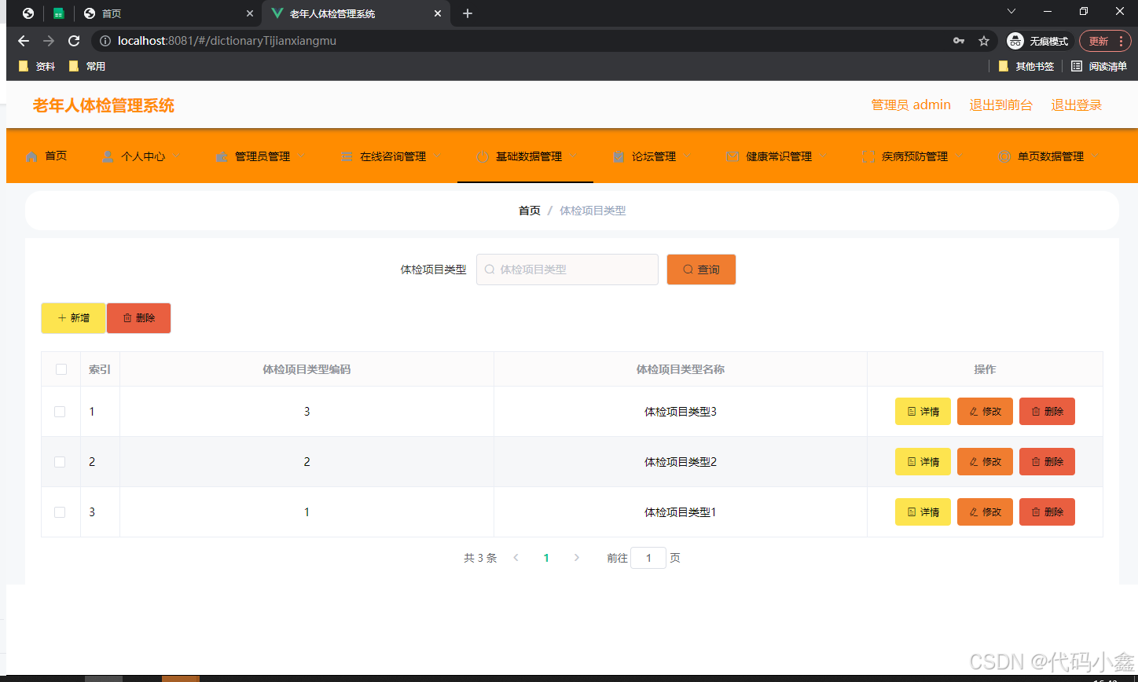Viewport: 1138px width, 682px height.
Task: Click 管理员 admin in the header
Action: (x=911, y=105)
